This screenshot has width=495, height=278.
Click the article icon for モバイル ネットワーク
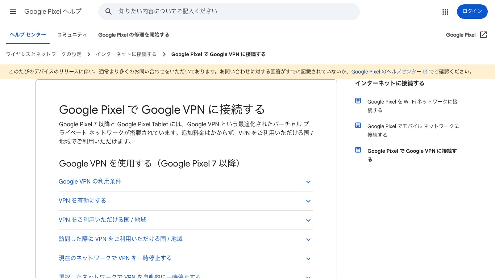[x=358, y=125]
